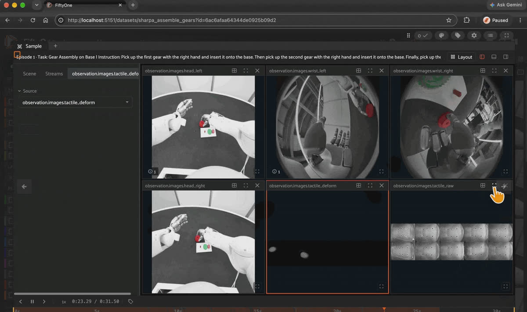Split the head_left panel with grid icon
Viewport: 527px width, 312px height.
point(235,71)
